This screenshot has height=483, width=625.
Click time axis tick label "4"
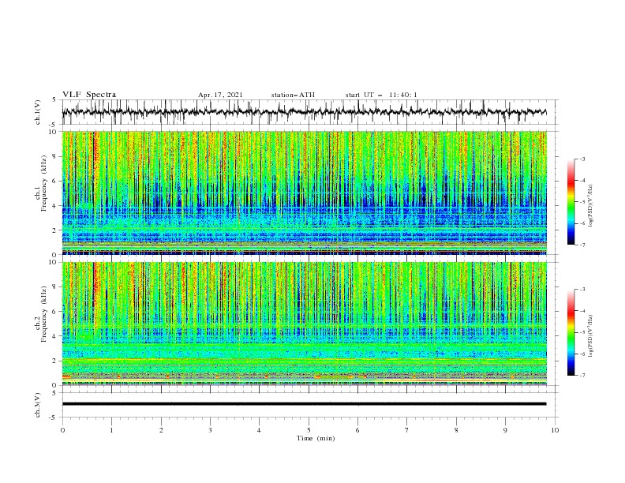click(259, 430)
